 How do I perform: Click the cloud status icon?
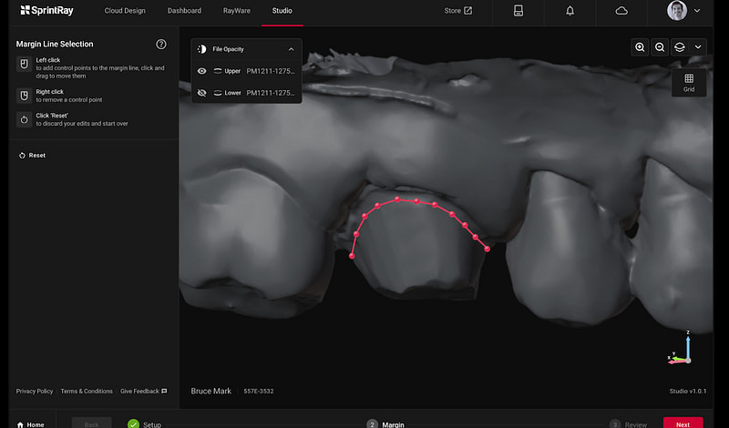tap(621, 11)
